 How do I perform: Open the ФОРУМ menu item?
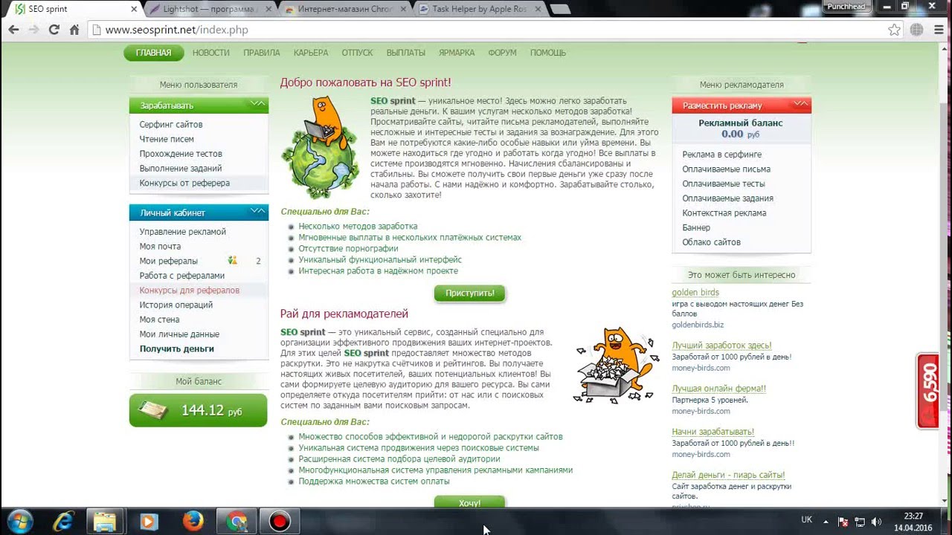[x=502, y=53]
